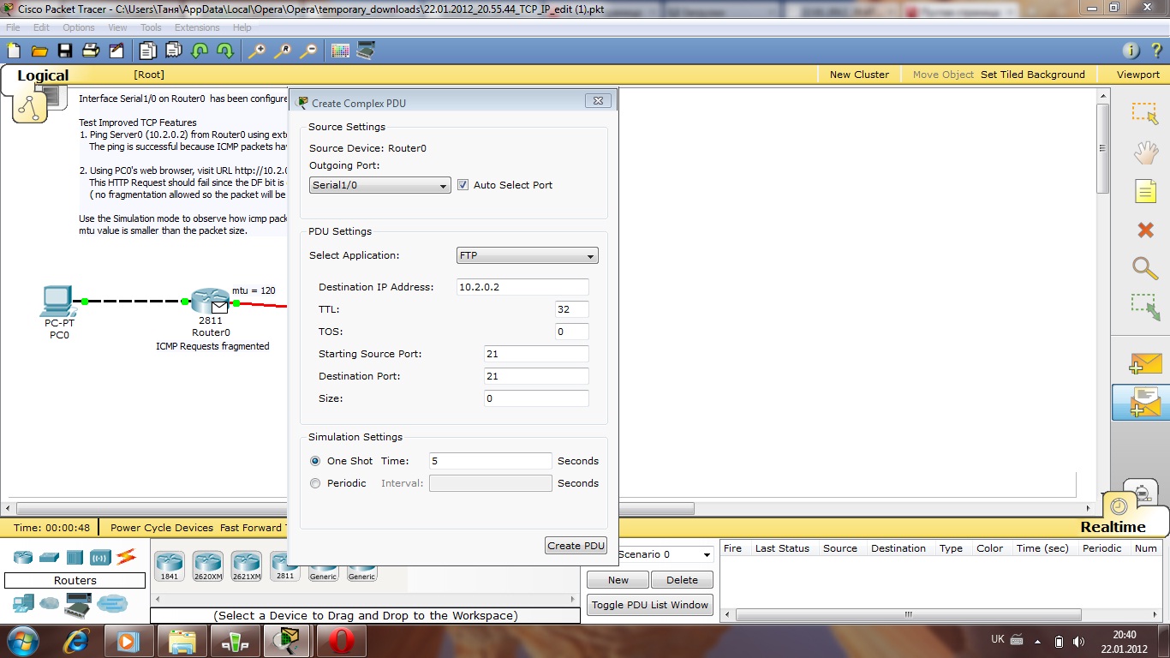Click the Viewport button
This screenshot has height=658, width=1170.
tap(1138, 75)
